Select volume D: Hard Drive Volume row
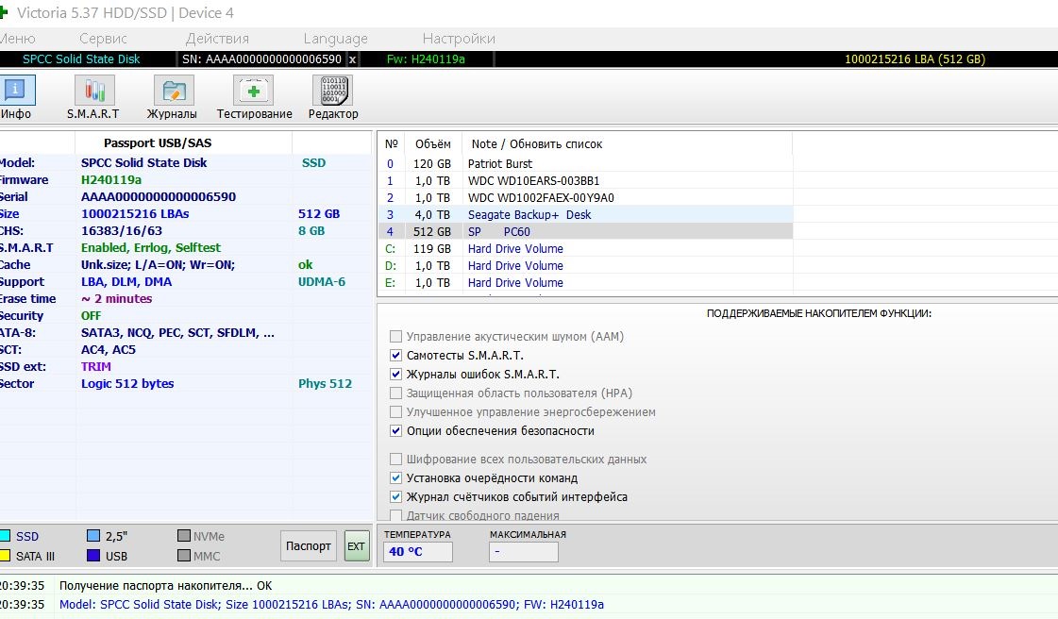Image resolution: width=1058 pixels, height=619 pixels. coord(585,266)
